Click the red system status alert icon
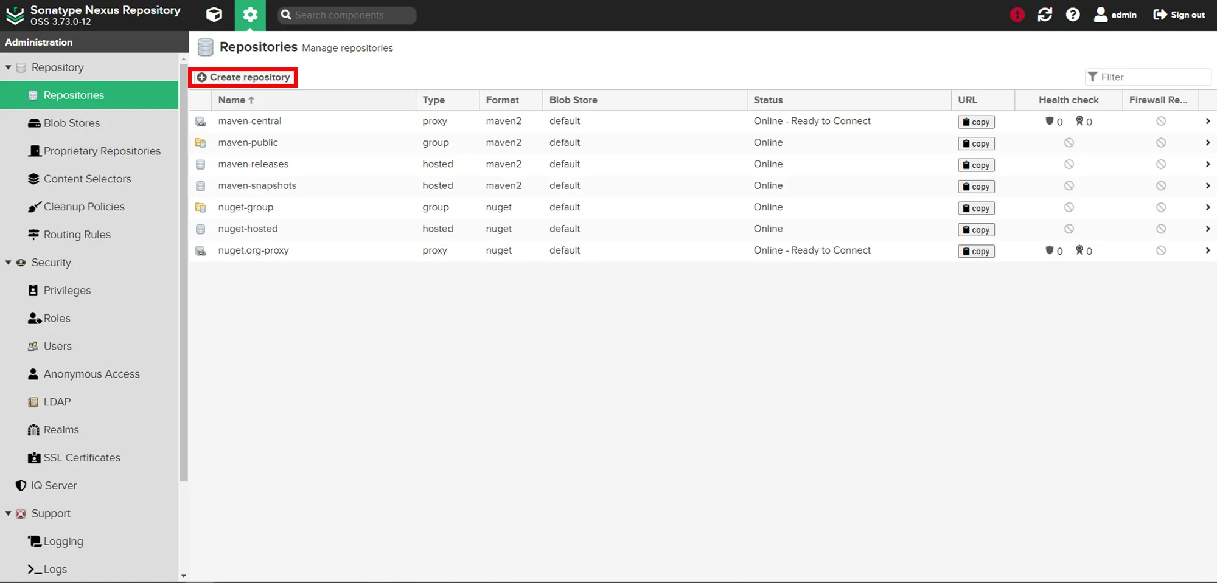 (1017, 15)
